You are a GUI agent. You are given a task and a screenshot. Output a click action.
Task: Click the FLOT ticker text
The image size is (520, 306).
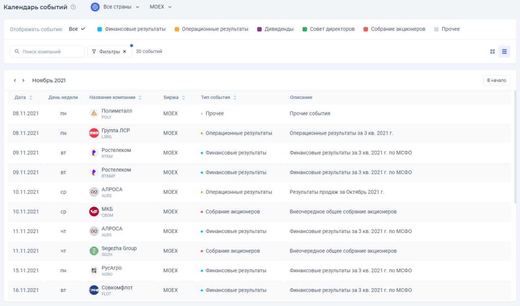point(106,294)
